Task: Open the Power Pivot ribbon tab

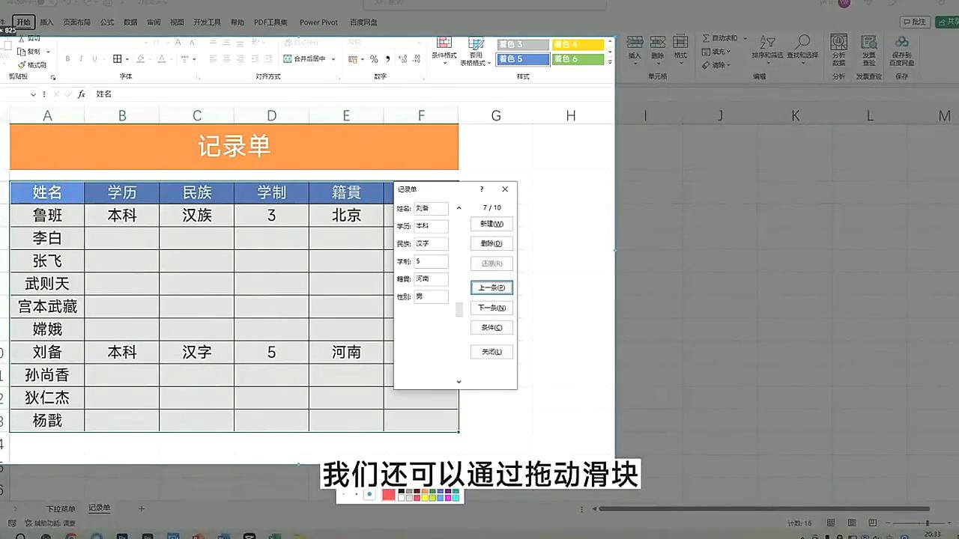Action: (318, 22)
